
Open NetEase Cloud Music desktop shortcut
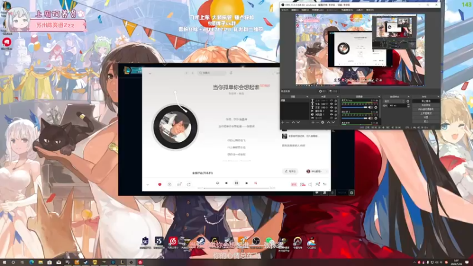click(x=173, y=242)
